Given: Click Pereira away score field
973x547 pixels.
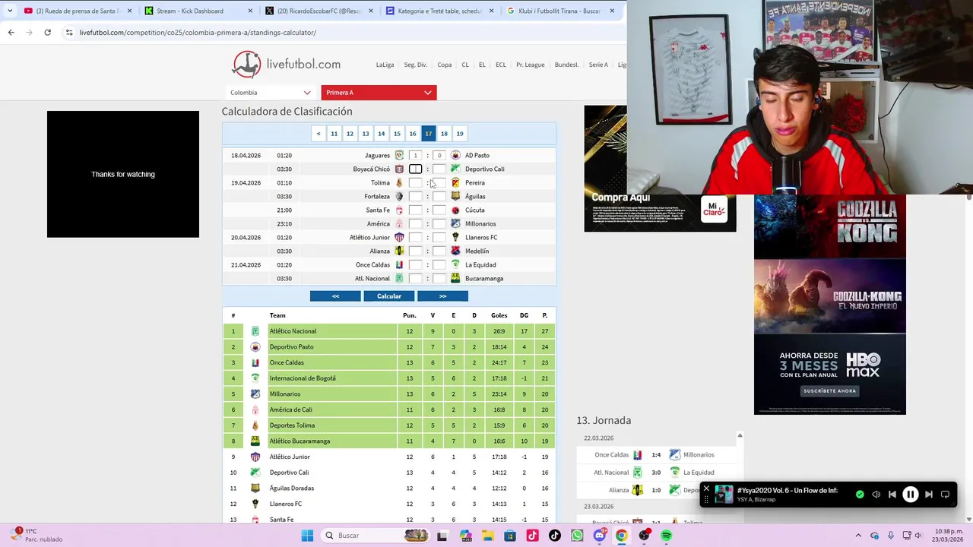Looking at the screenshot, I should (x=439, y=182).
